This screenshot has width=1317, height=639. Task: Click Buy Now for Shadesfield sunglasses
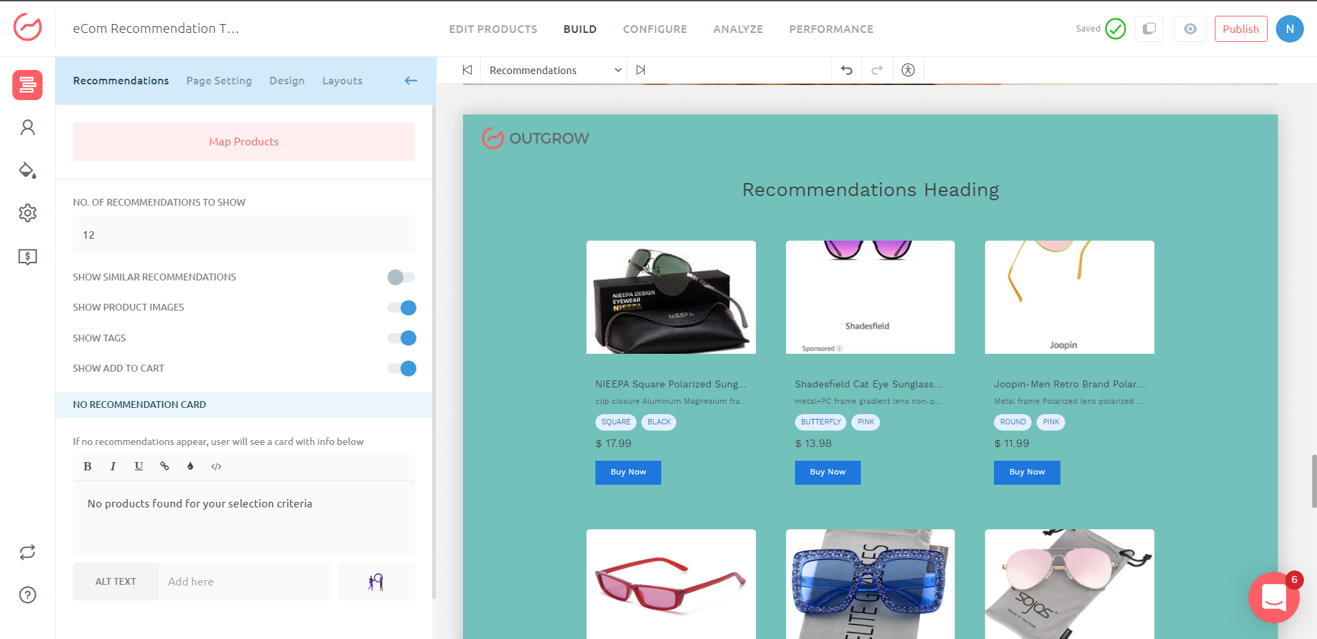[x=827, y=472]
